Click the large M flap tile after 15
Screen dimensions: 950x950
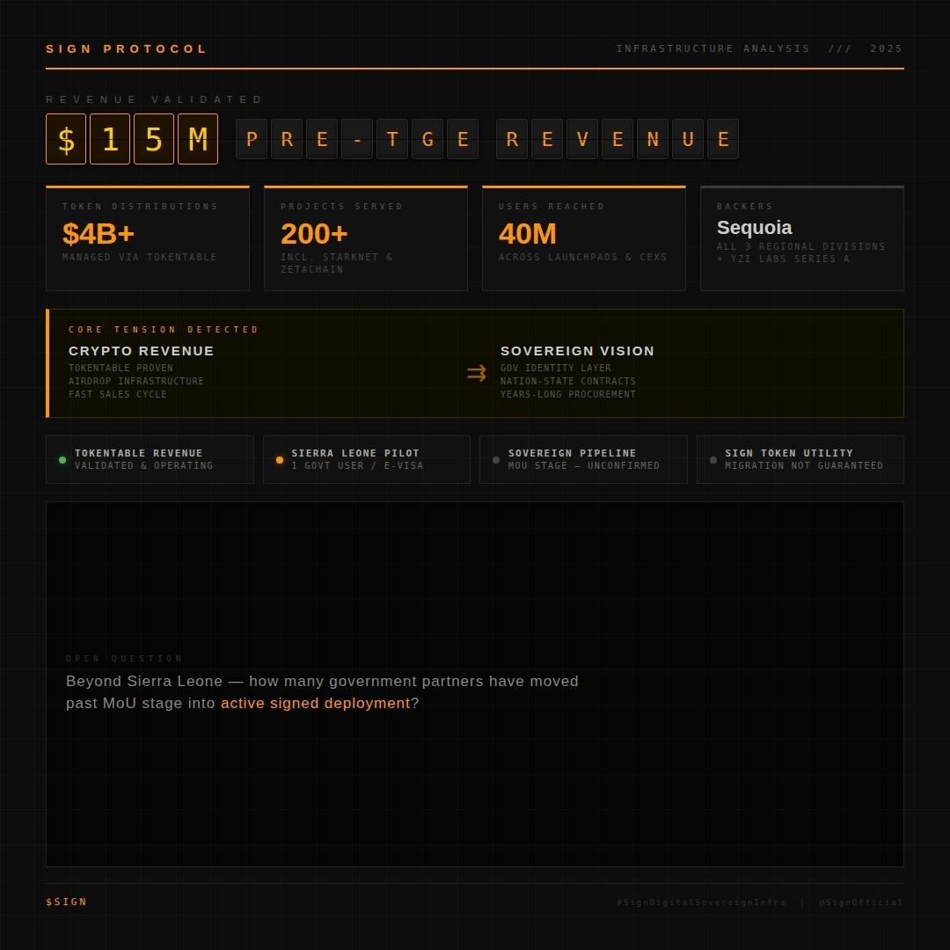point(198,139)
